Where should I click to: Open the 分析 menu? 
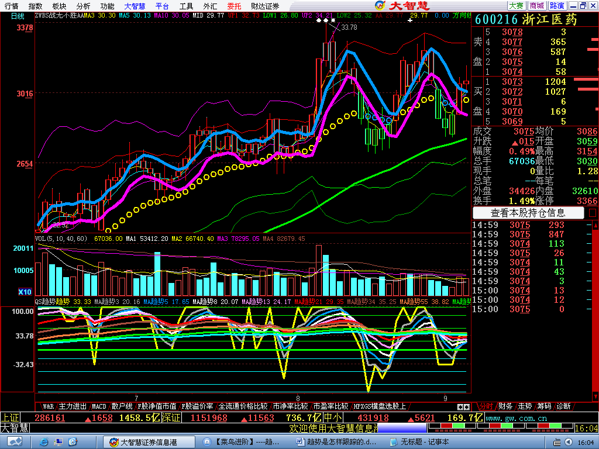(x=83, y=6)
